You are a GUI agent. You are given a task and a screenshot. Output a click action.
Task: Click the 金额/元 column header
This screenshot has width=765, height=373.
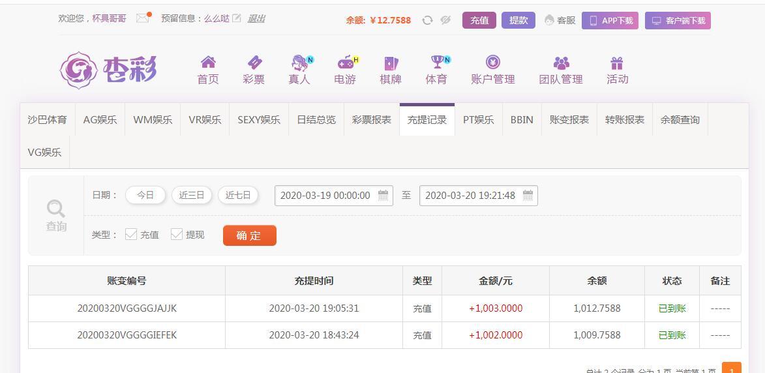496,281
